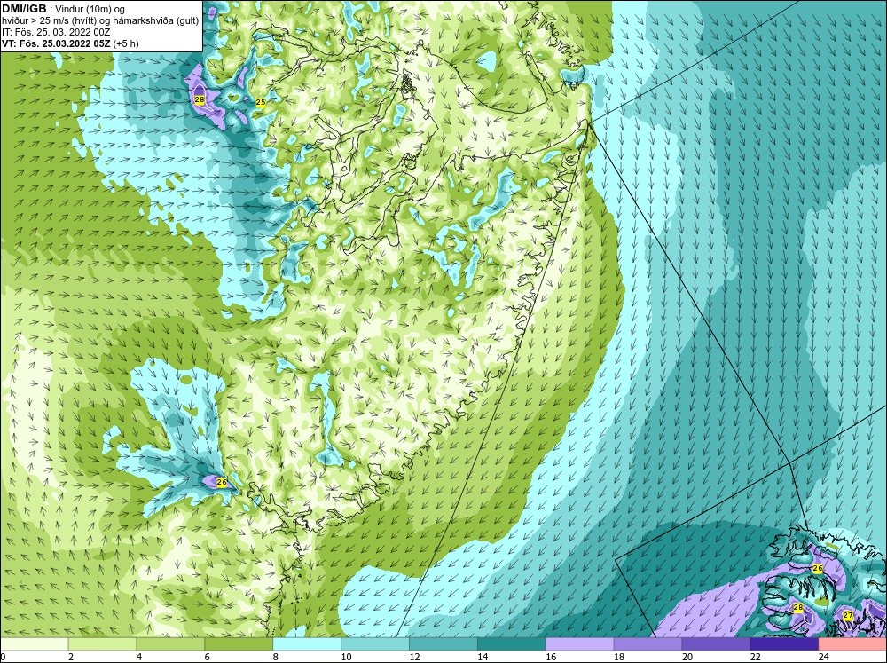Pick the turquoise 10–12 m/s legend swatch
The width and height of the screenshot is (887, 663).
click(375, 644)
